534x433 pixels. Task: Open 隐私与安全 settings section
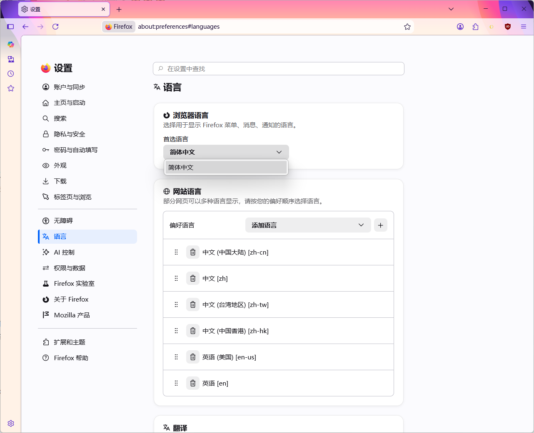tap(87, 134)
